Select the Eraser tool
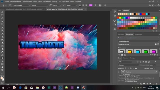160x90 pixels. 2,43
